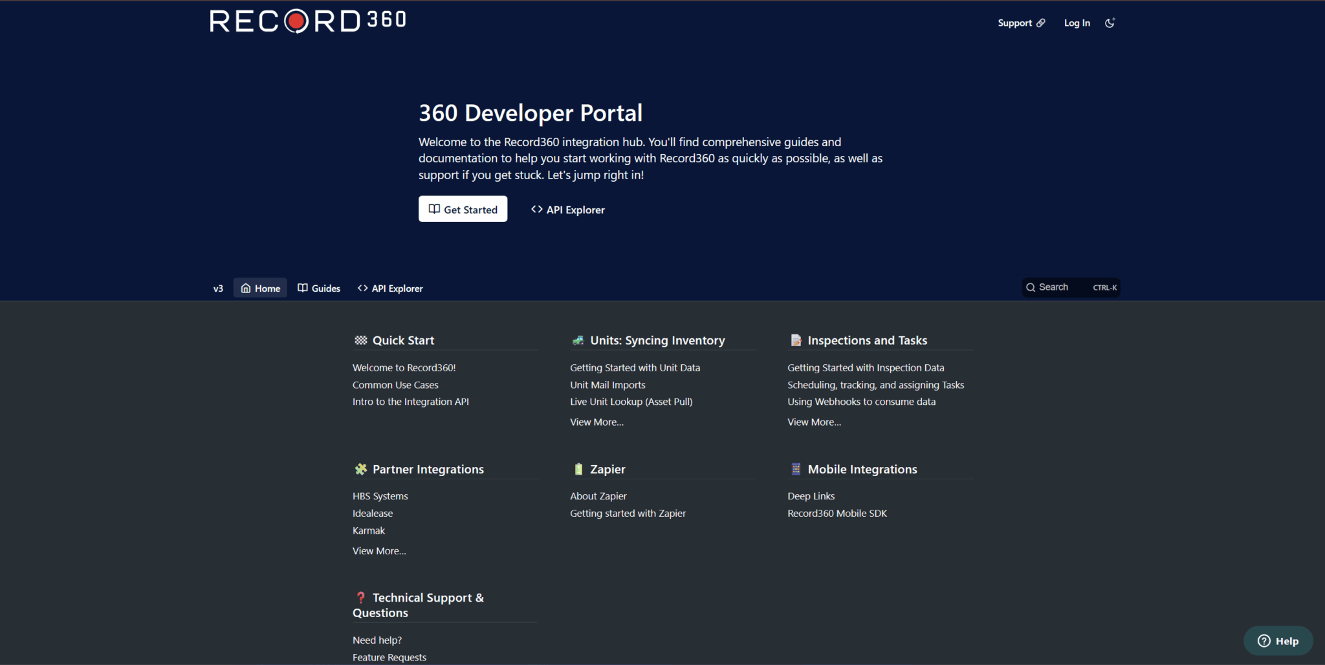
Task: Open the Getting Started with Unit Data guide
Action: pyautogui.click(x=635, y=367)
